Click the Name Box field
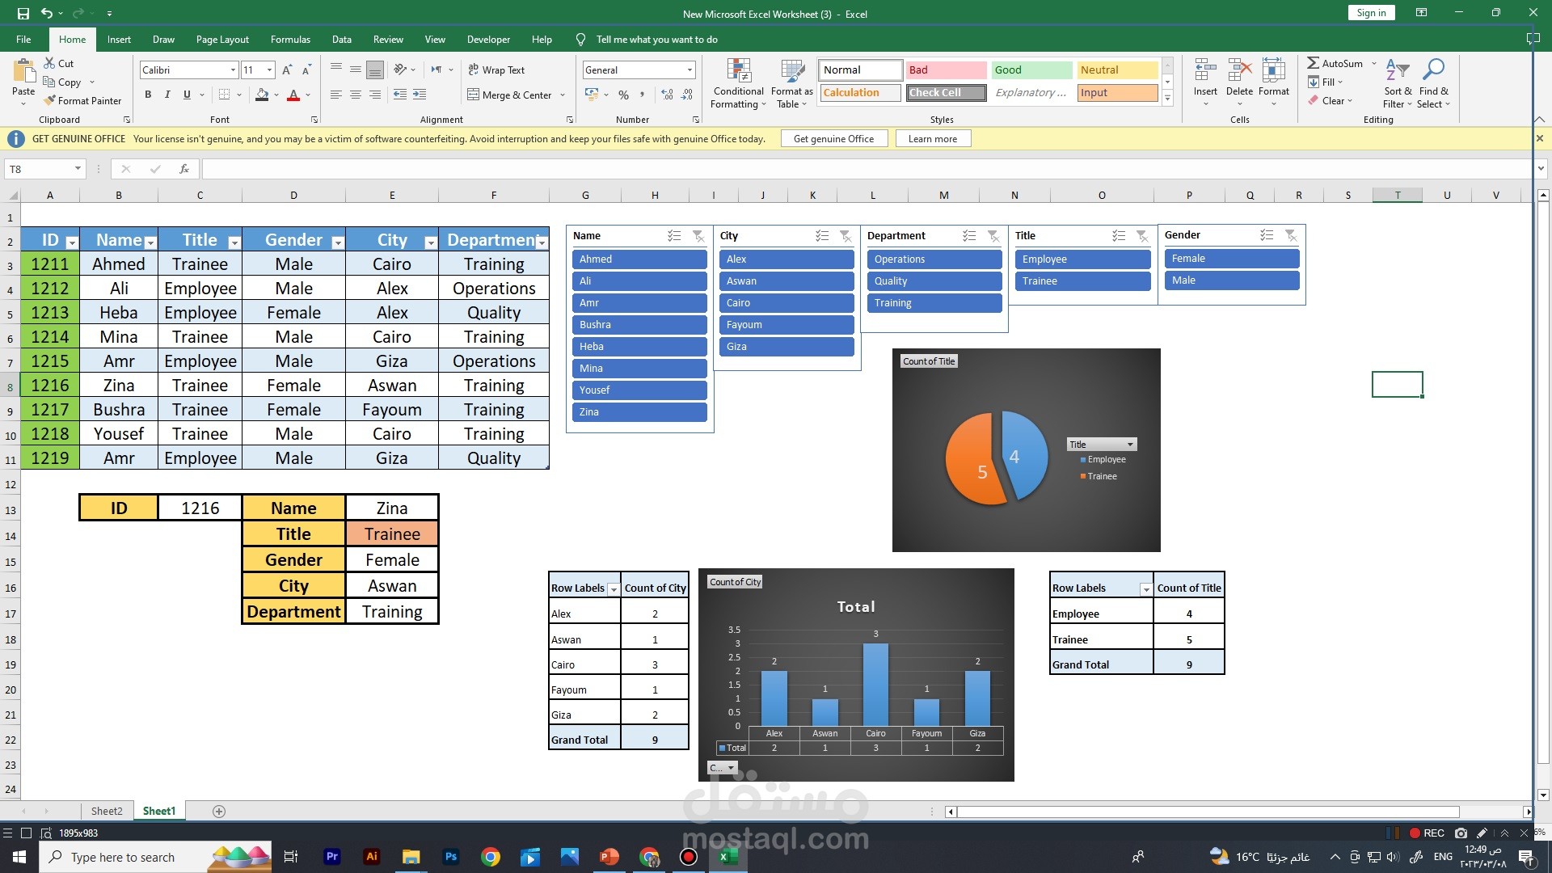This screenshot has height=873, width=1552. 40,169
